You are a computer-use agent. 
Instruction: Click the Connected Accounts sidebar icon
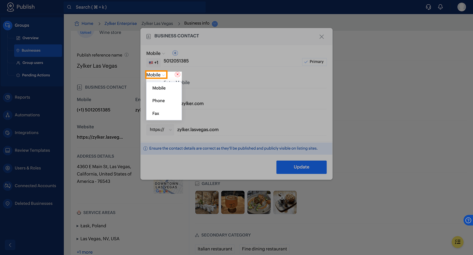click(x=8, y=186)
